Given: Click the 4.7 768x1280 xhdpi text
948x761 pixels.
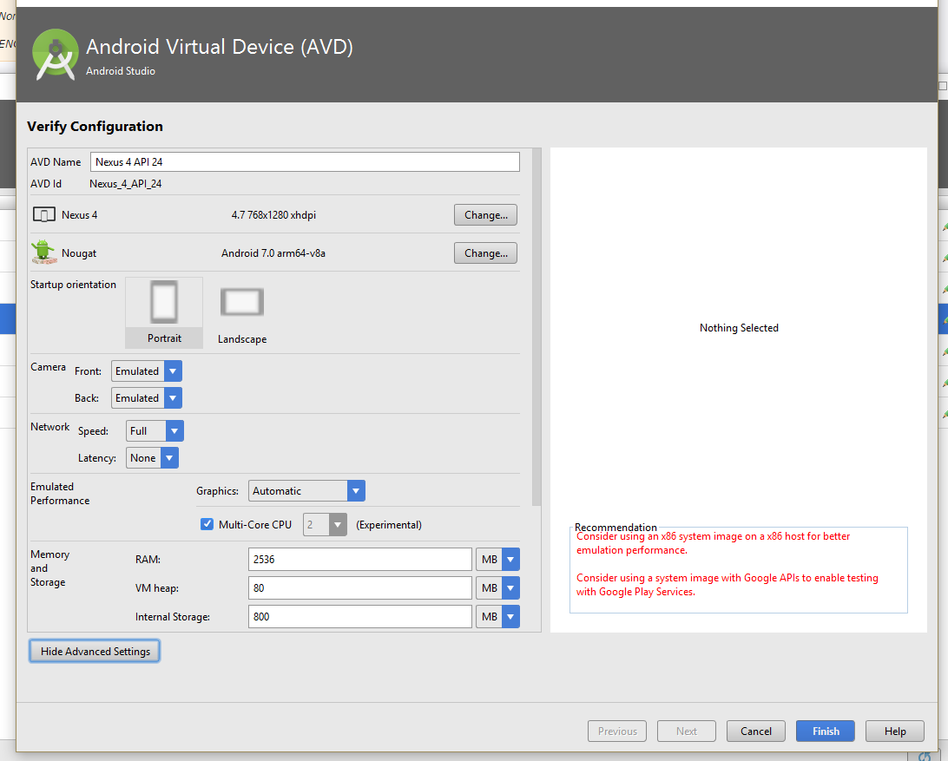Looking at the screenshot, I should click(273, 214).
